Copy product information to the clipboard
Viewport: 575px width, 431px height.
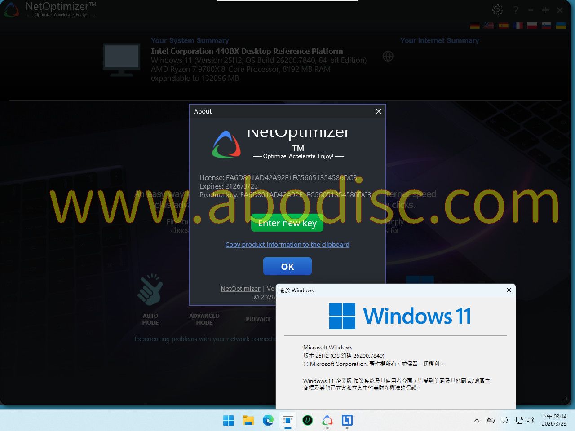287,245
